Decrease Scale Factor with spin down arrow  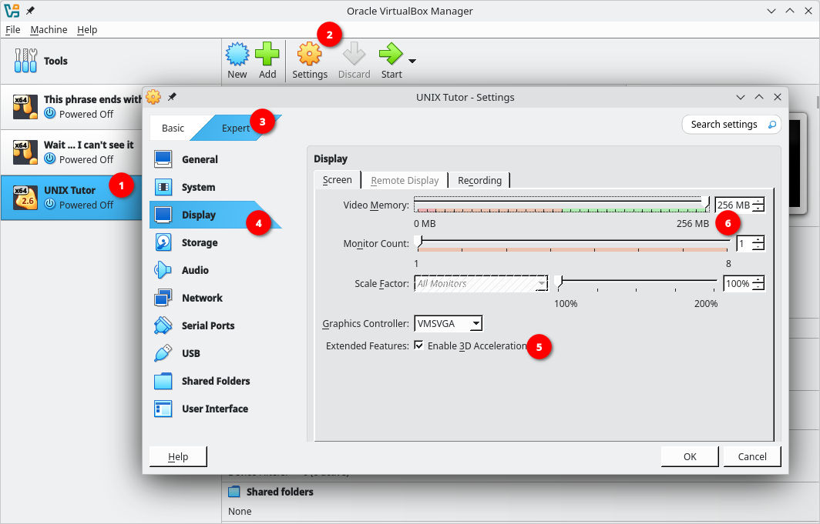[x=758, y=287]
